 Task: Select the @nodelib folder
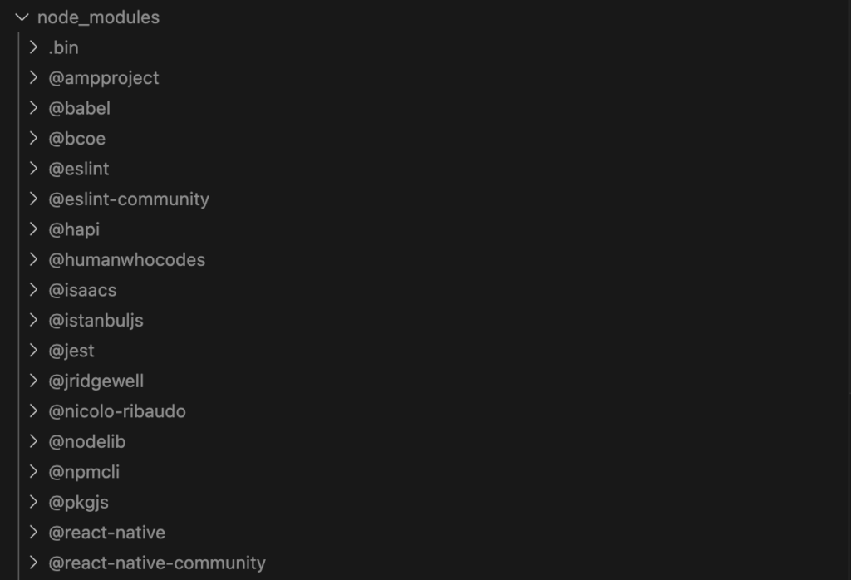click(x=86, y=441)
